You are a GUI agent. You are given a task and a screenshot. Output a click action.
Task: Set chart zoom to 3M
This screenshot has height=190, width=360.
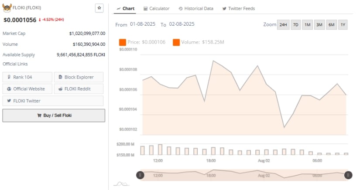(x=319, y=25)
